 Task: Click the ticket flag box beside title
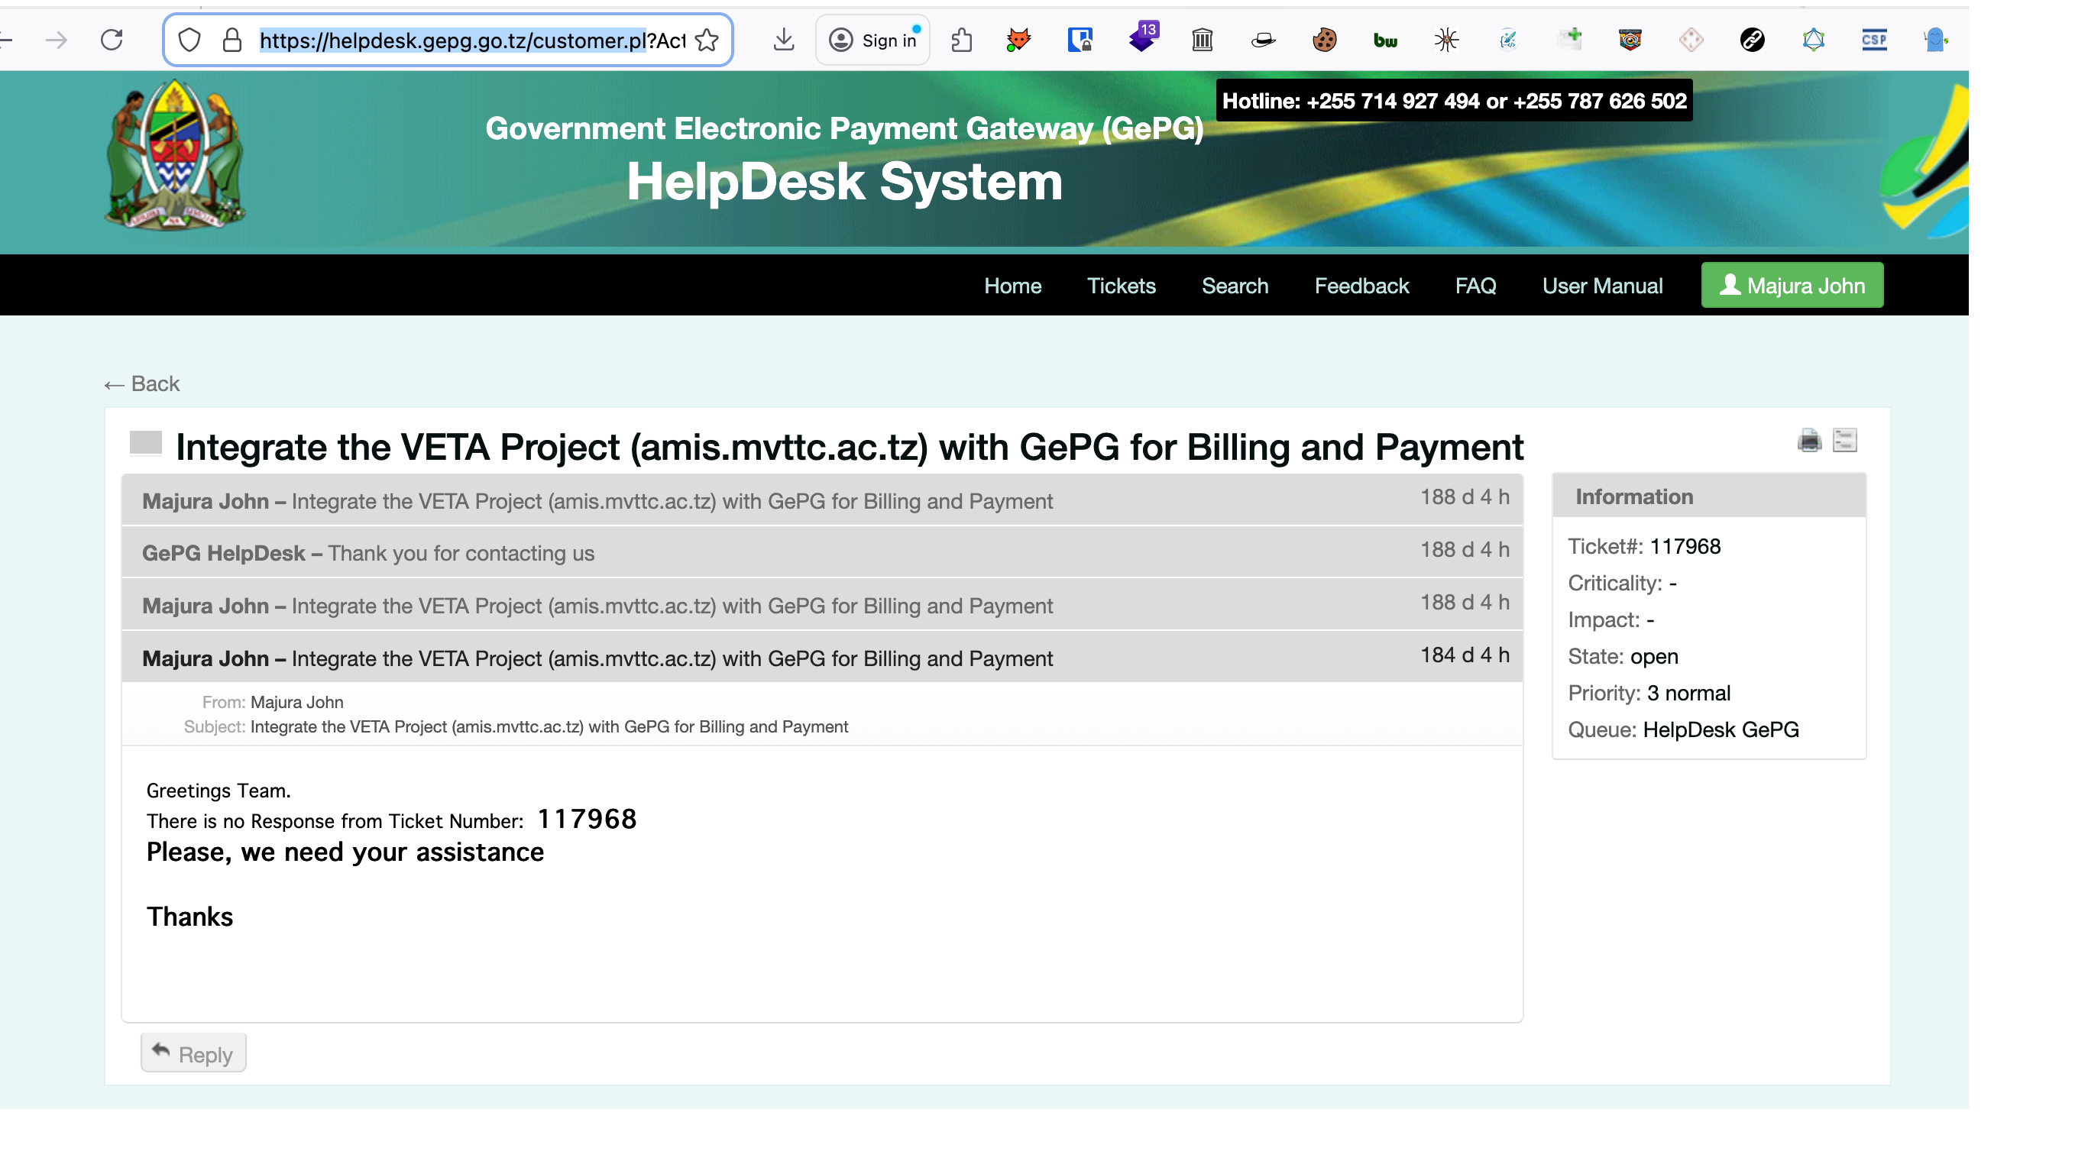tap(146, 443)
